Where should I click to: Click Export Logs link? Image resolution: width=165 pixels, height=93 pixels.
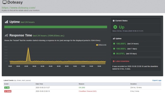pos(157,81)
